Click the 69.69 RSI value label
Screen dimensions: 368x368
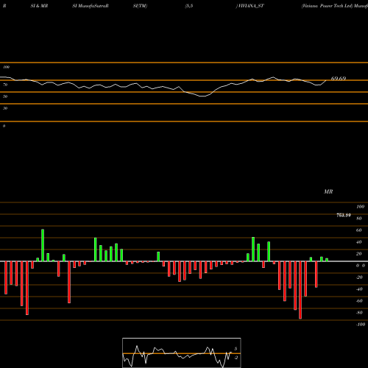coord(339,79)
